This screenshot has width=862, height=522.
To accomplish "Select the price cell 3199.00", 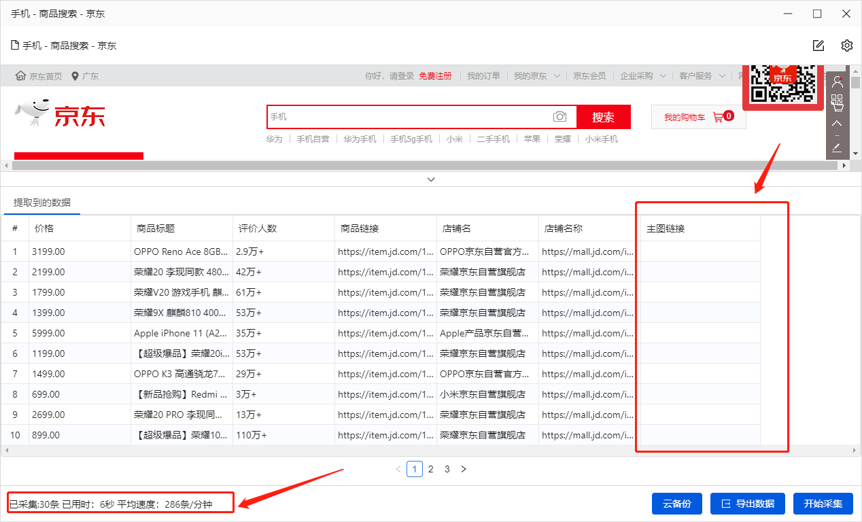I will [x=80, y=251].
